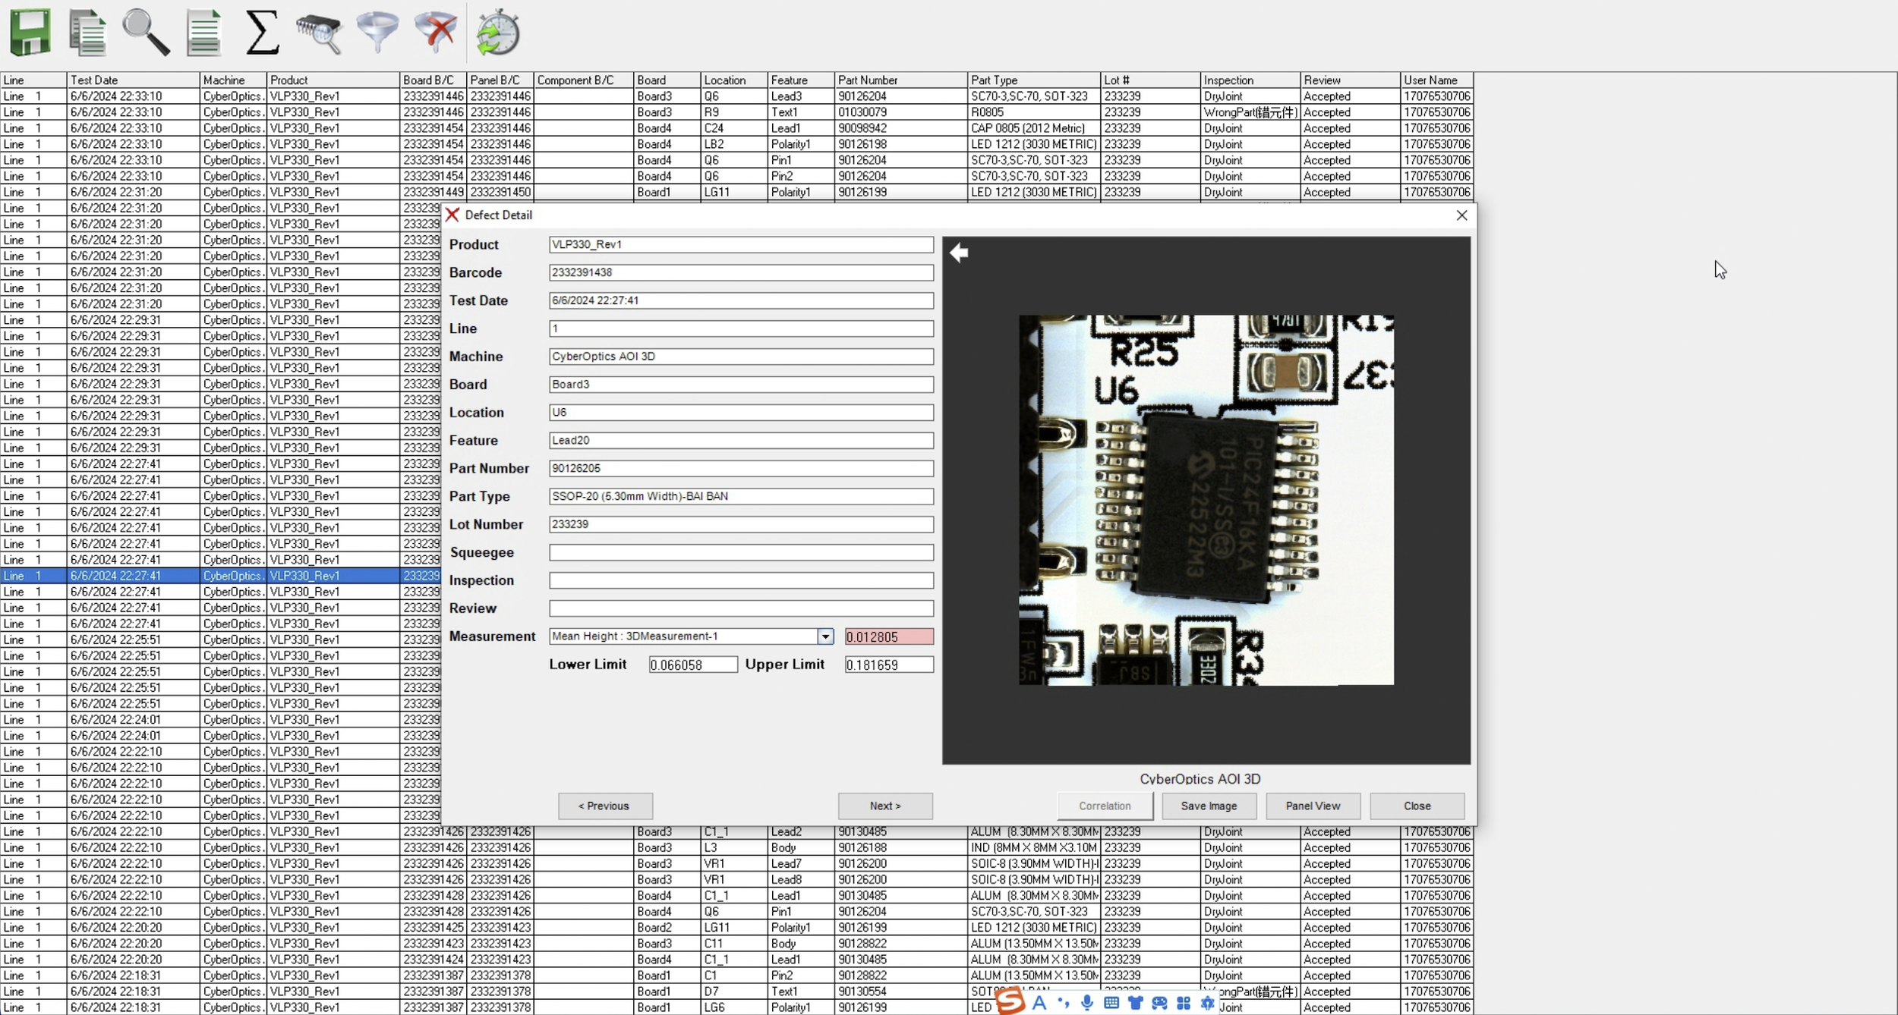Click the Sogou microphone voice input icon

tap(1087, 1003)
